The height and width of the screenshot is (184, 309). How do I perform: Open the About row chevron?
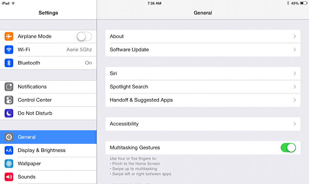pyautogui.click(x=295, y=36)
